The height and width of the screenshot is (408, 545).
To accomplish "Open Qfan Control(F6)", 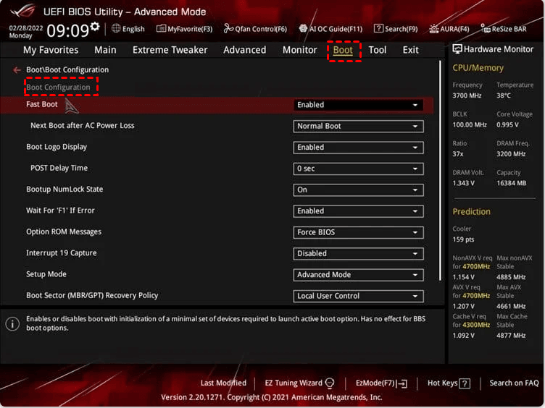I will 255,29.
